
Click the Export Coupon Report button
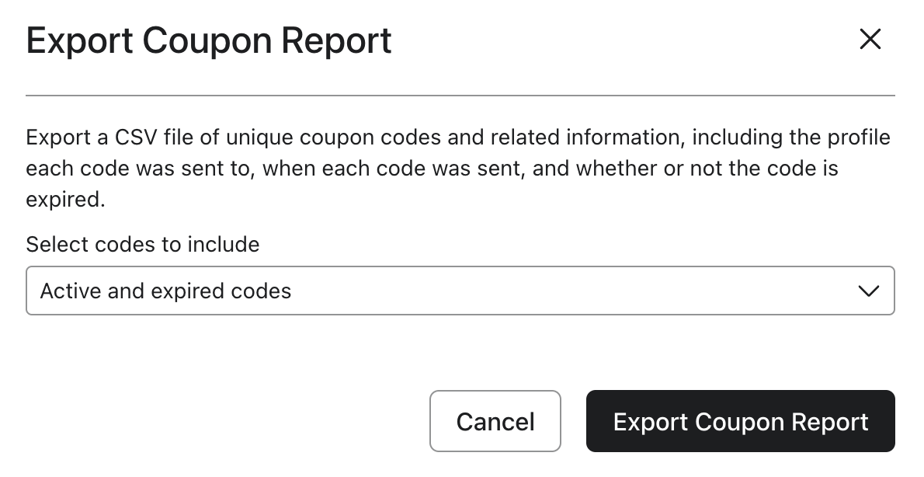coord(740,420)
